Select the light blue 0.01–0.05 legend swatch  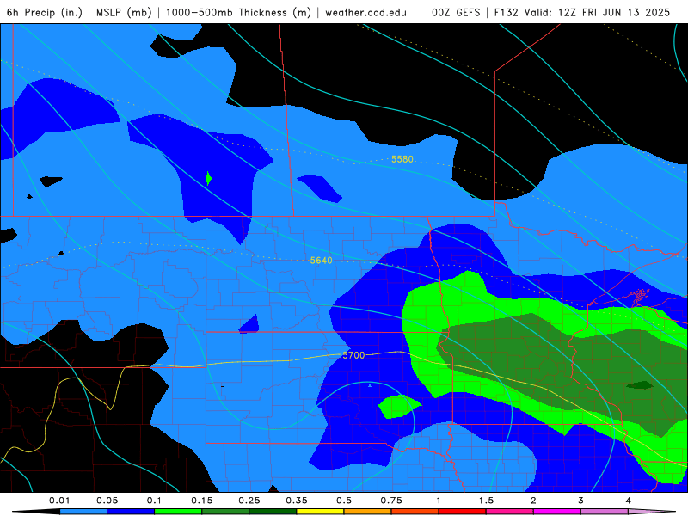(83, 512)
